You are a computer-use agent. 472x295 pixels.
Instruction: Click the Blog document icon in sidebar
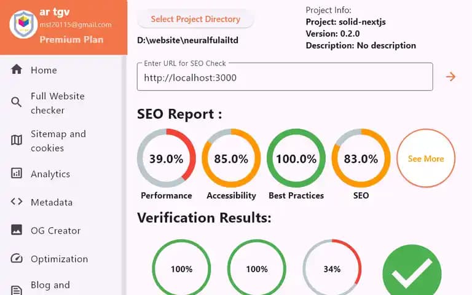pyautogui.click(x=17, y=288)
